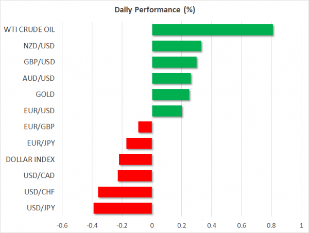
Task: Select the AUD/USD performance bar
Action: coord(171,78)
